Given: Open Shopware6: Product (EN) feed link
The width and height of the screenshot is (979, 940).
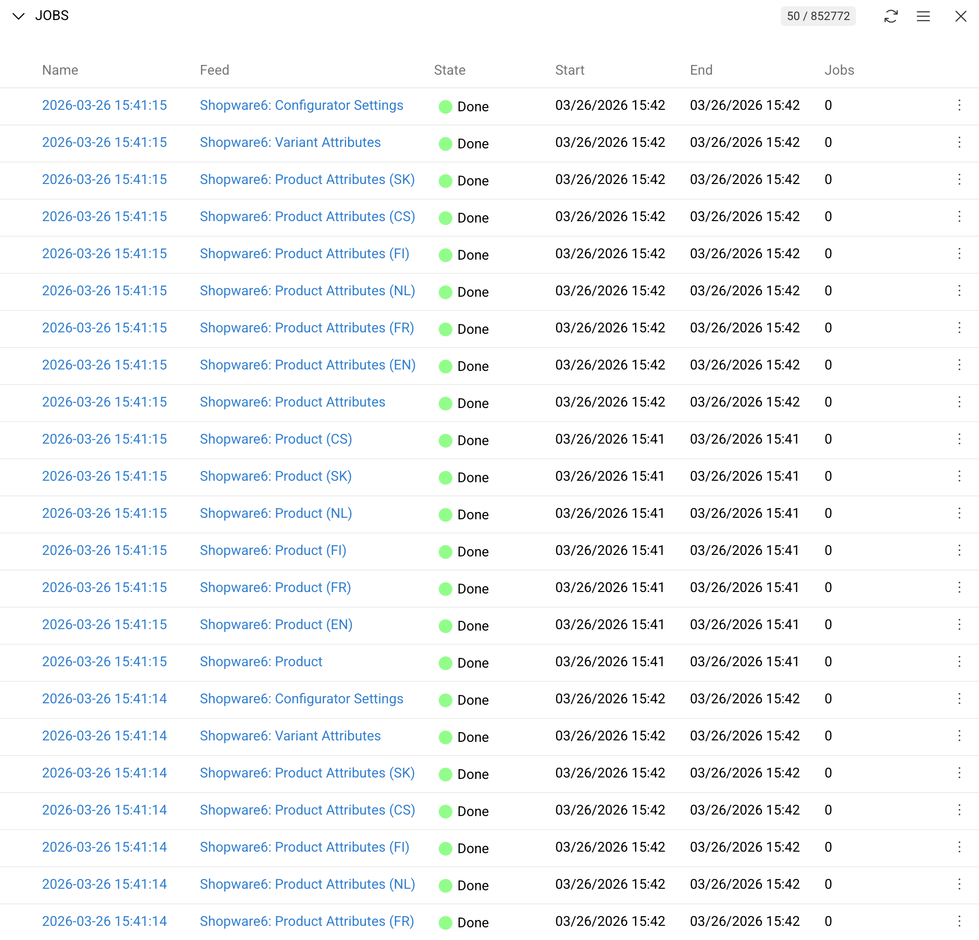Looking at the screenshot, I should tap(276, 624).
